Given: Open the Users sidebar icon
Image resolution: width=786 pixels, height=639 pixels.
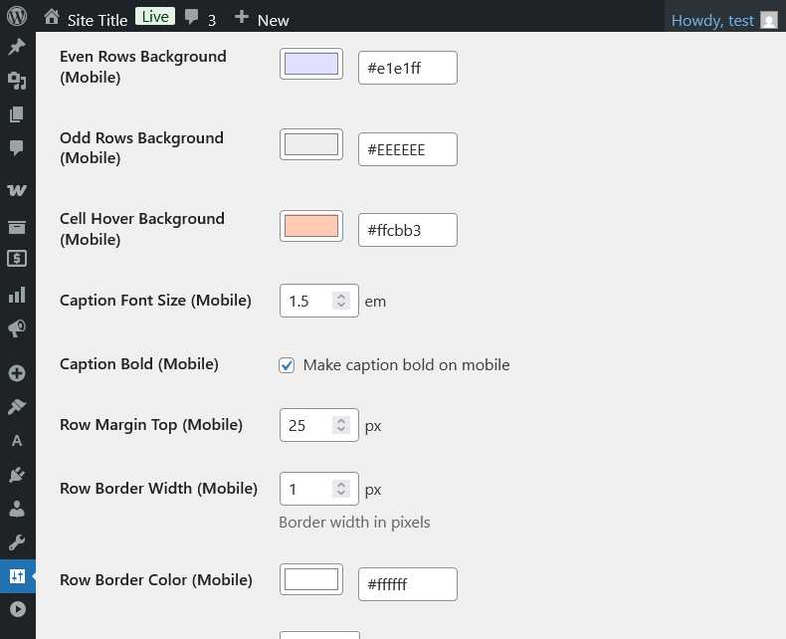Looking at the screenshot, I should click(17, 509).
